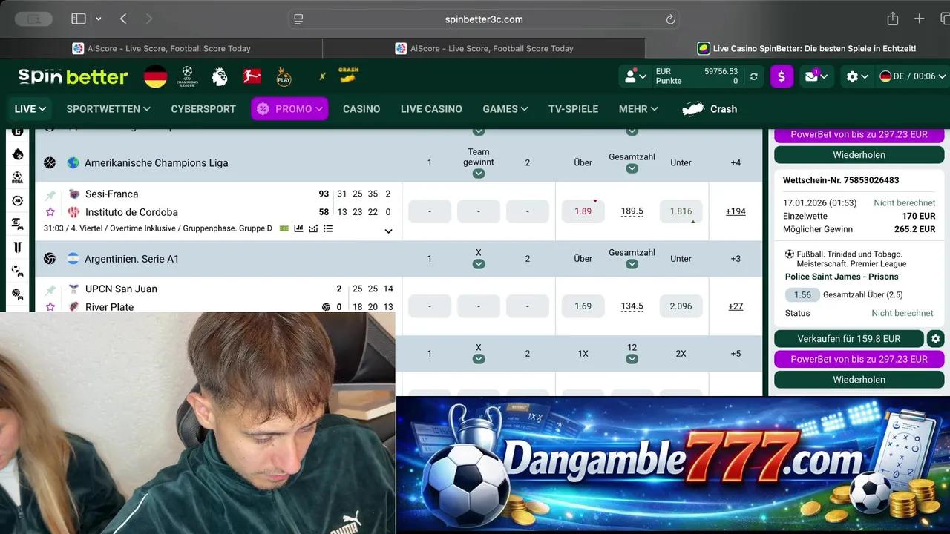The image size is (950, 534).
Task: Favorite River Plate with the star
Action: [x=50, y=306]
